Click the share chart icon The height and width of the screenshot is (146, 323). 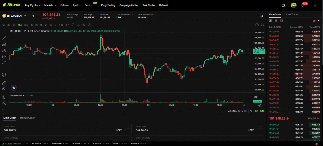click(73, 25)
